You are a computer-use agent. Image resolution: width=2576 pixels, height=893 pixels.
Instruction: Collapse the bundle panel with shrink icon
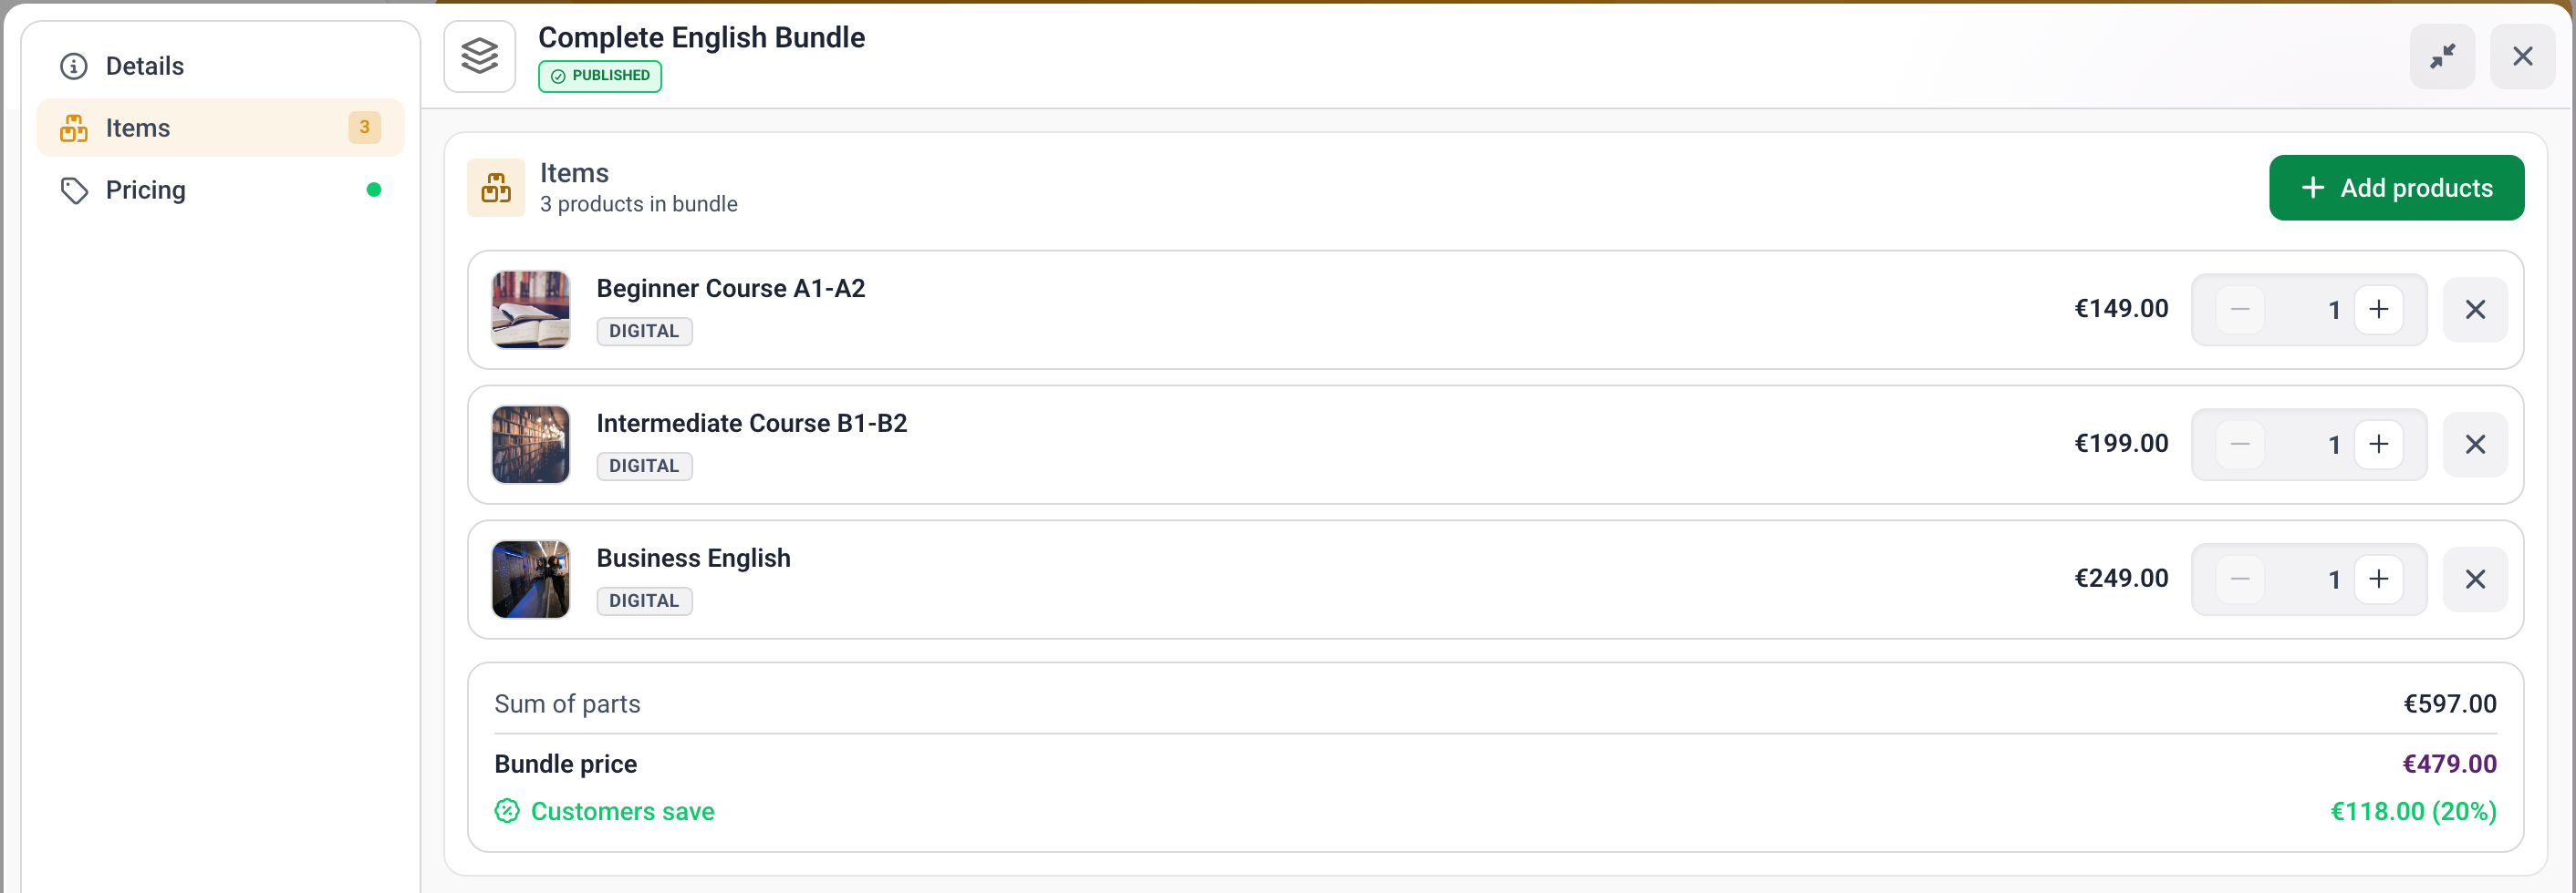[2442, 56]
